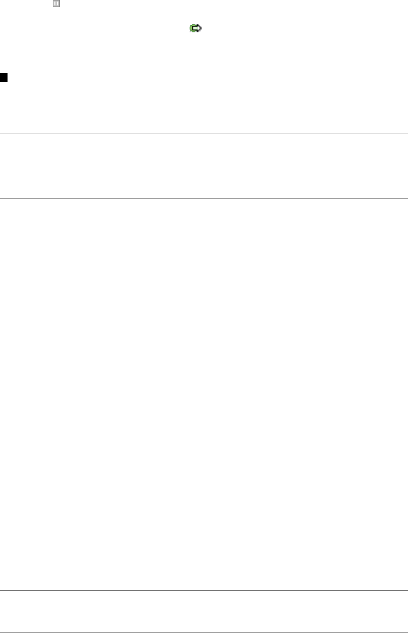
Task: Click the black square bullet marker
Action: click(4, 78)
